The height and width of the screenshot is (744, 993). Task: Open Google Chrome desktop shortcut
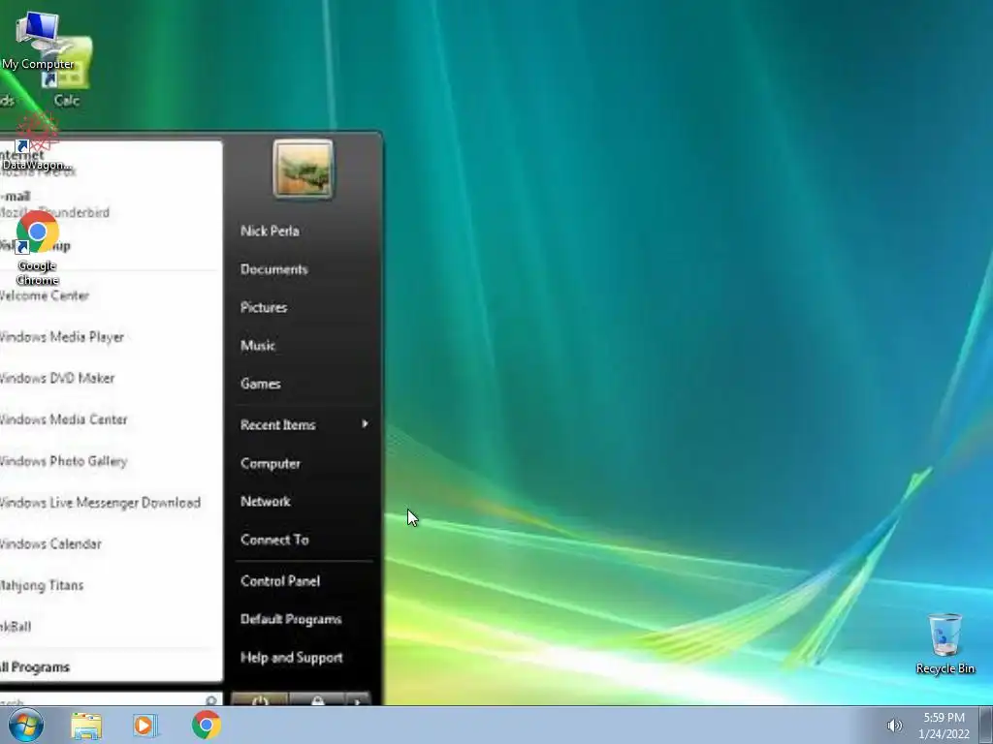[x=38, y=249]
